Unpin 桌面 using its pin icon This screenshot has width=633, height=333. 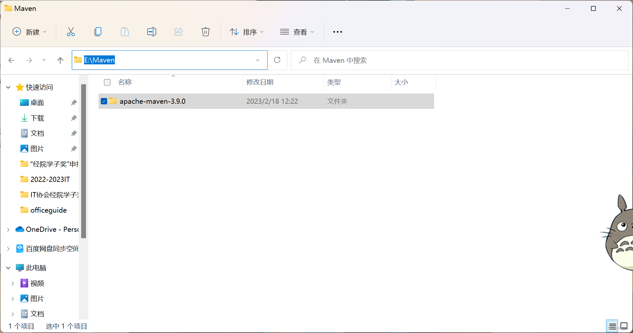pos(74,102)
